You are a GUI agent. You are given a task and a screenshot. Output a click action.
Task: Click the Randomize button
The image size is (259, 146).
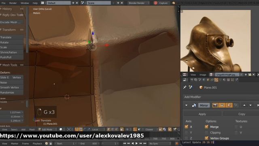[11, 92]
